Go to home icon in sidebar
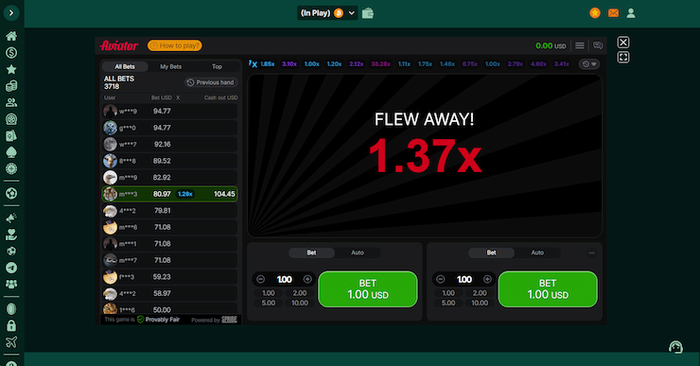 (x=11, y=36)
